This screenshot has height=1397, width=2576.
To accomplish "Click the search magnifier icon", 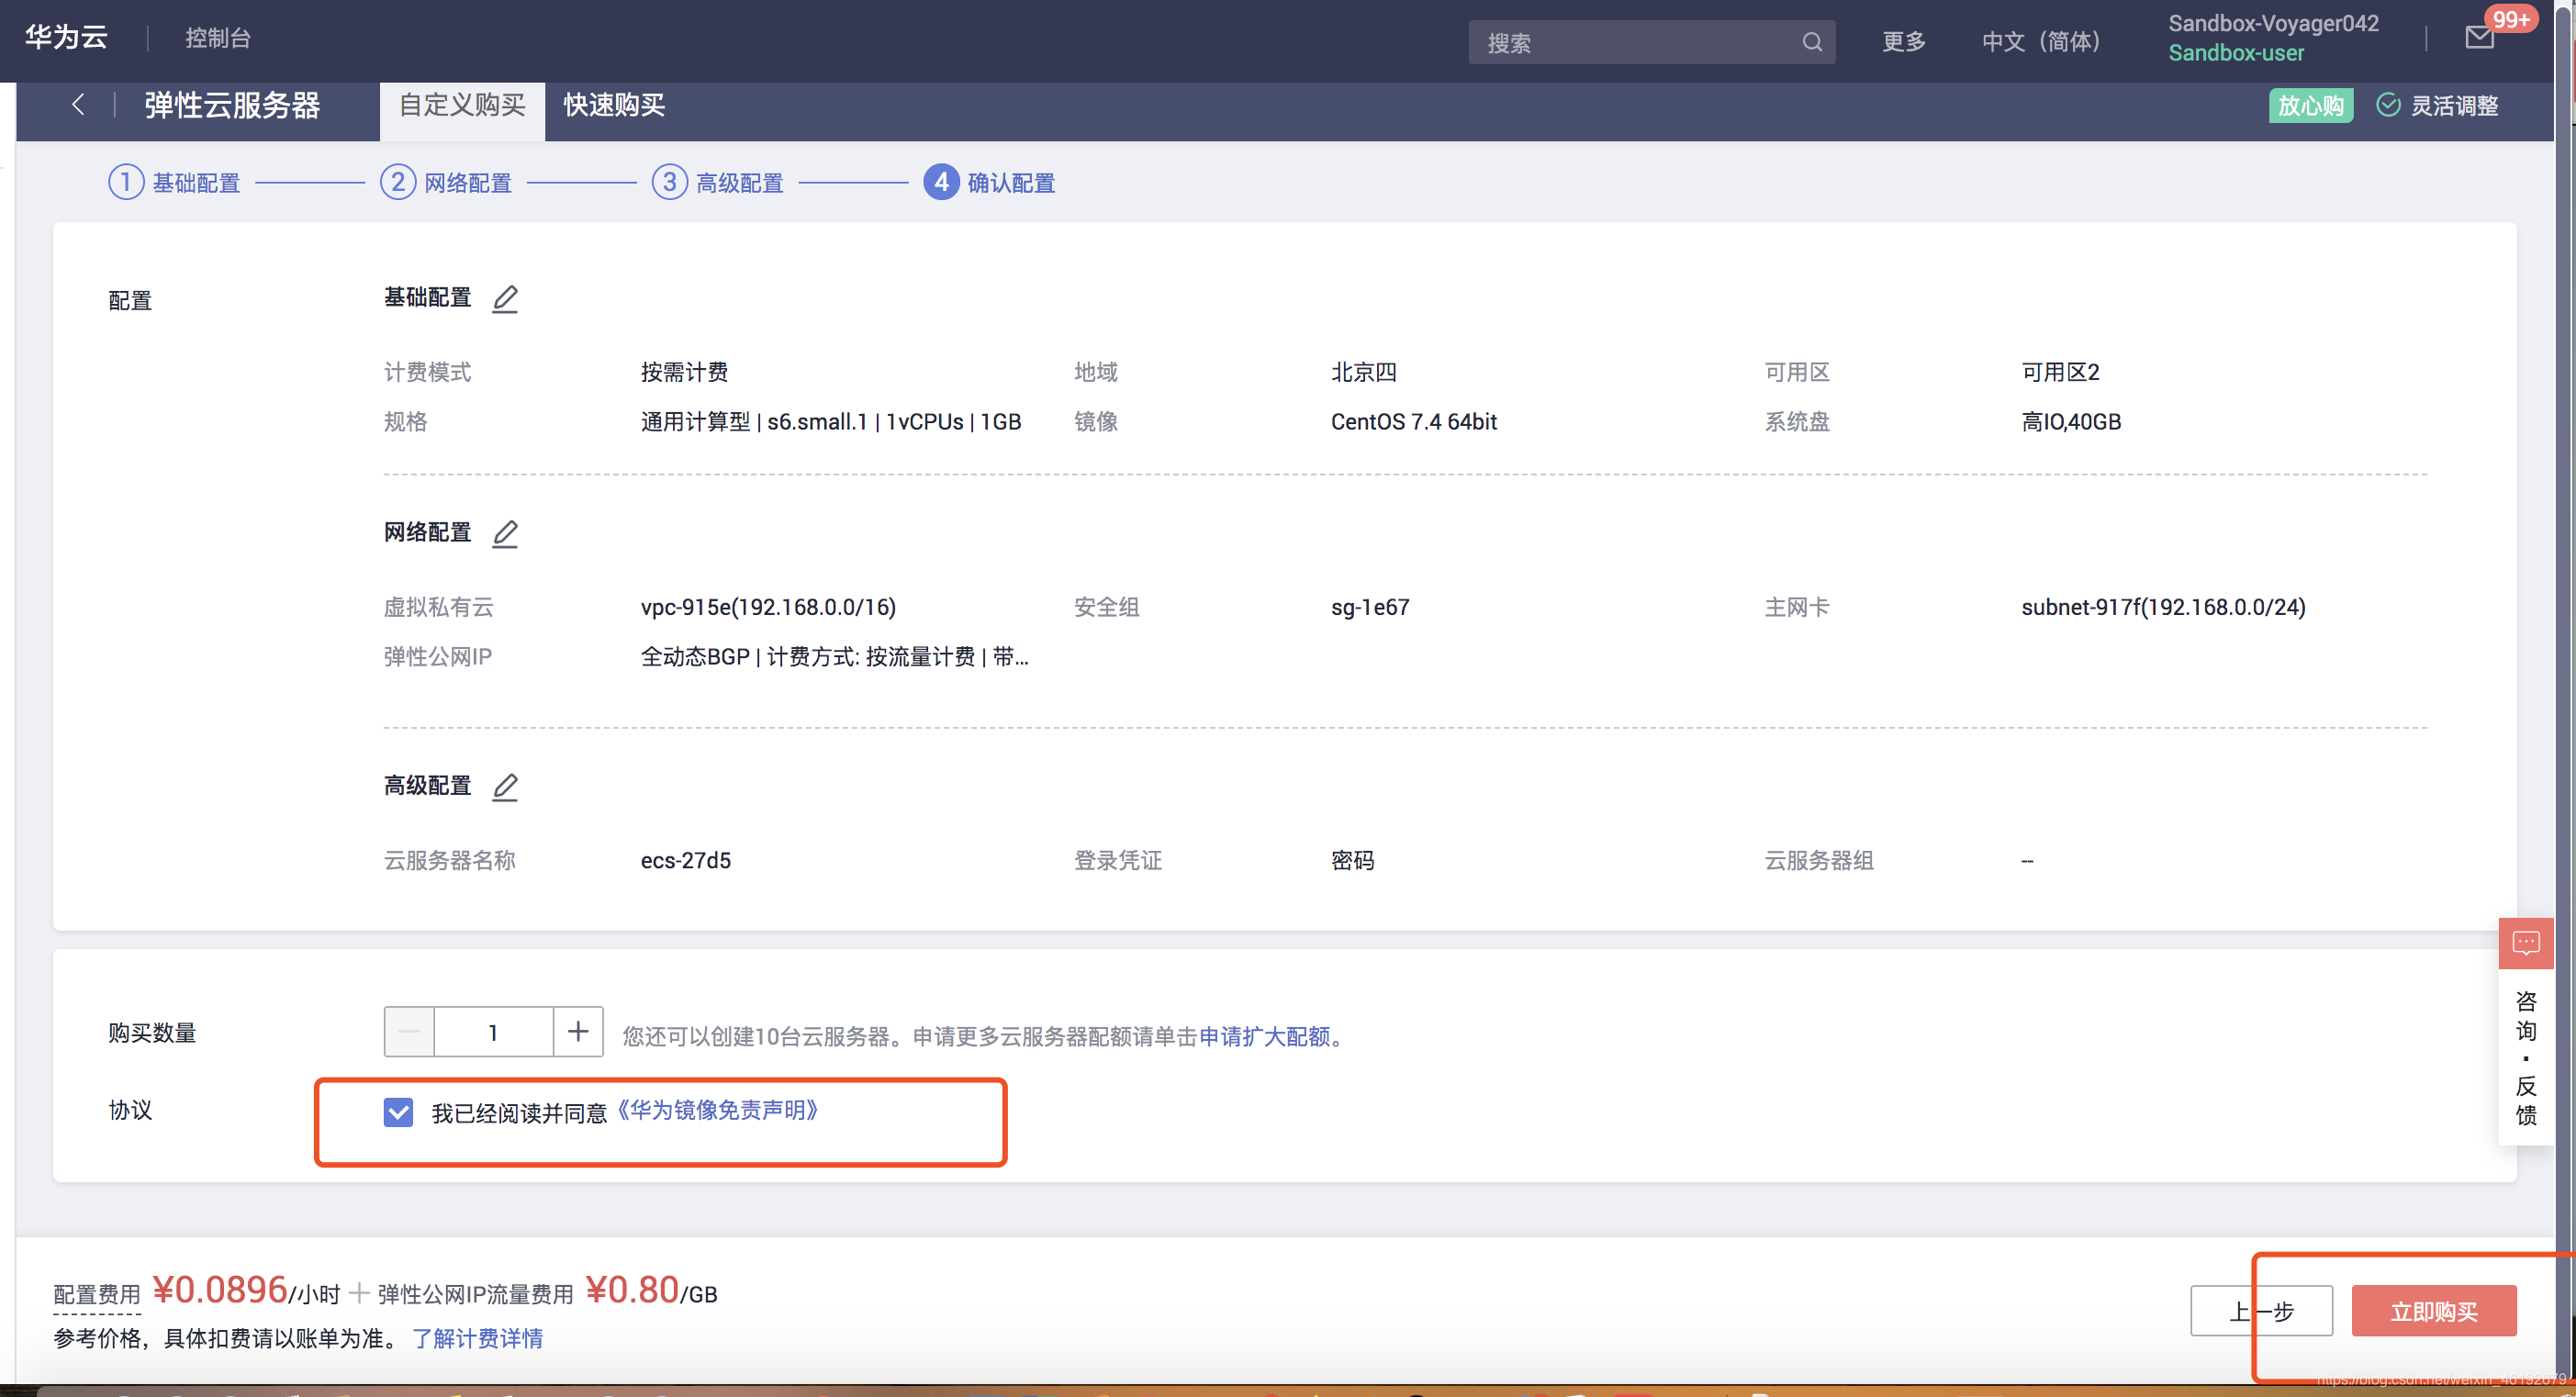I will (1812, 42).
